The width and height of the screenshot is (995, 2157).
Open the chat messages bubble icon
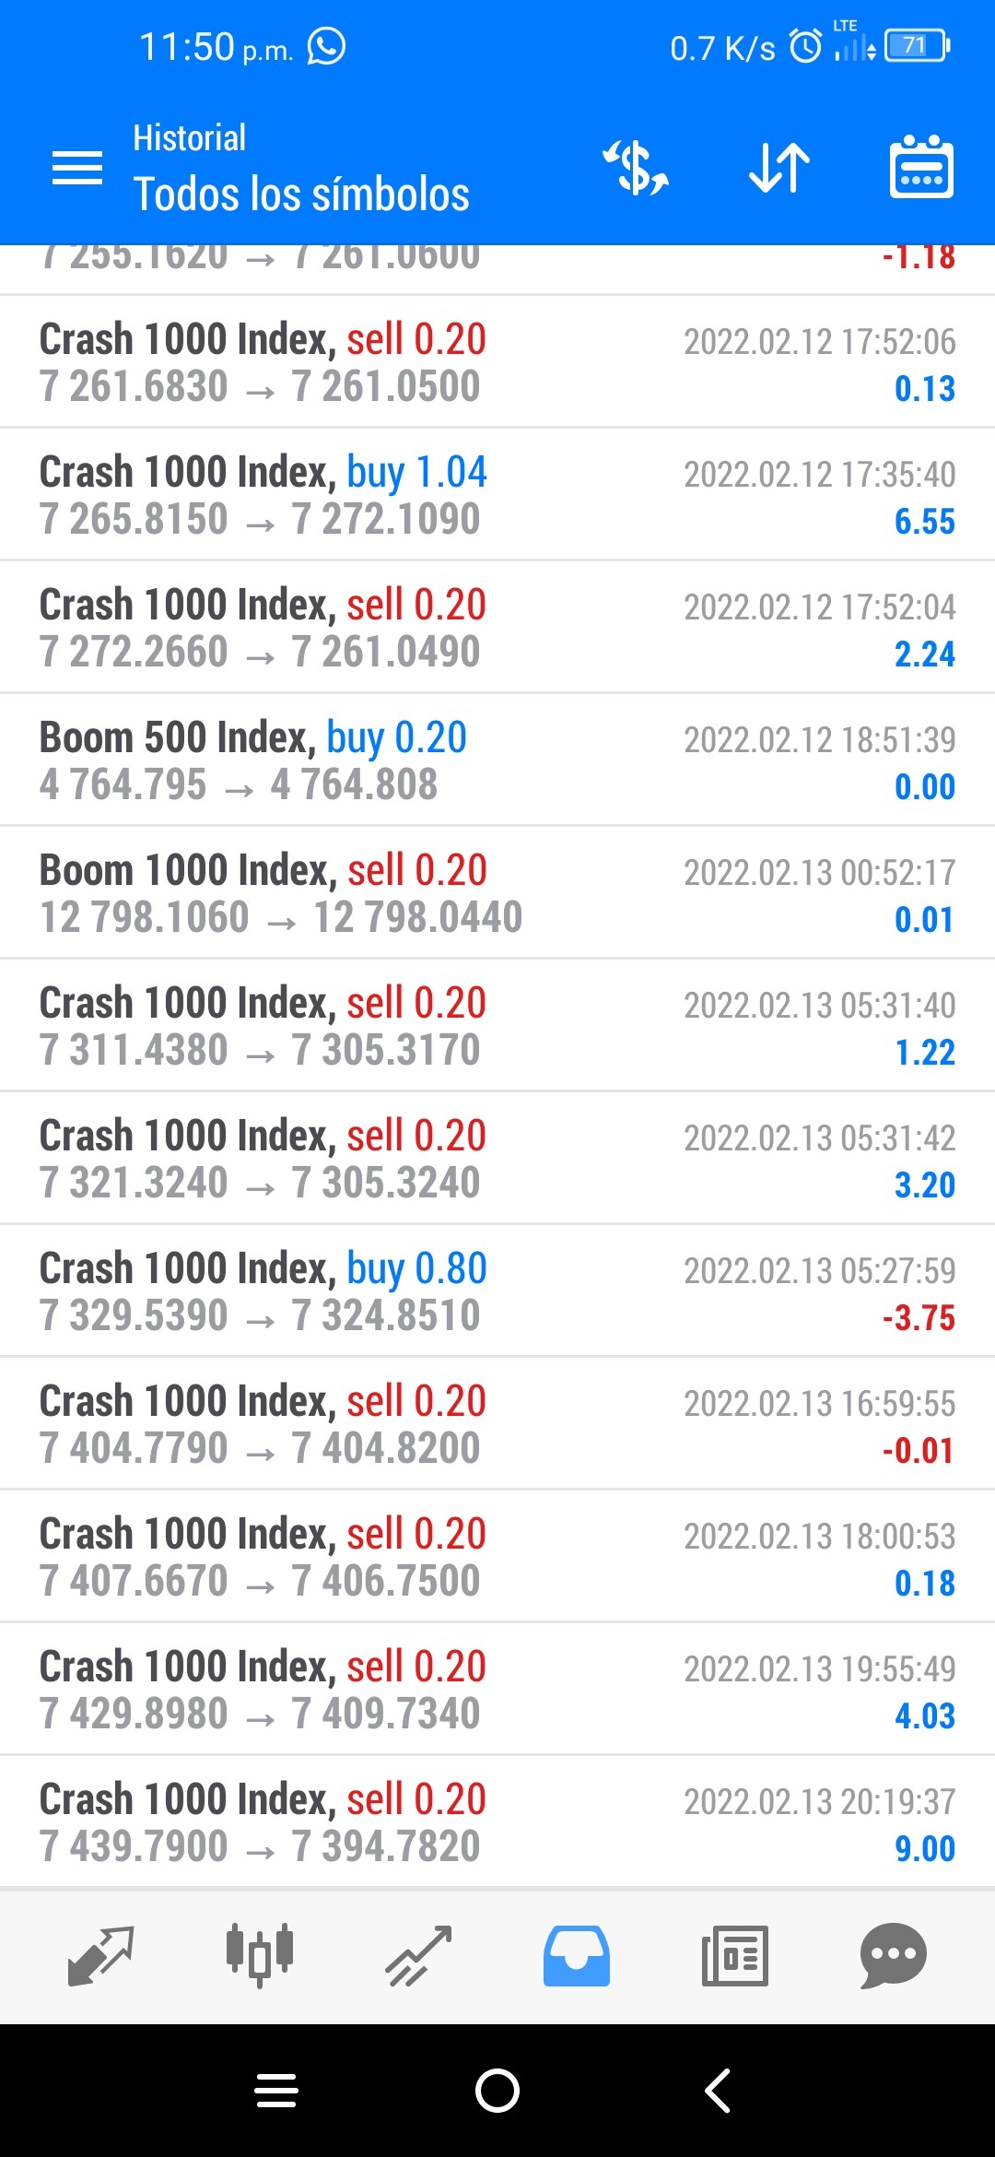point(894,1955)
